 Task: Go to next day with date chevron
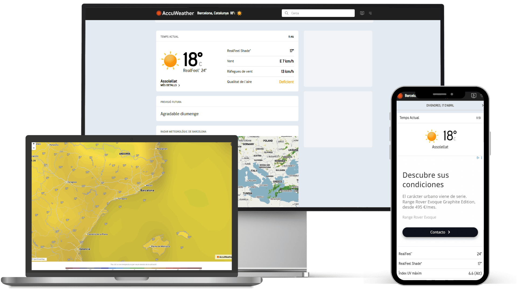482,106
